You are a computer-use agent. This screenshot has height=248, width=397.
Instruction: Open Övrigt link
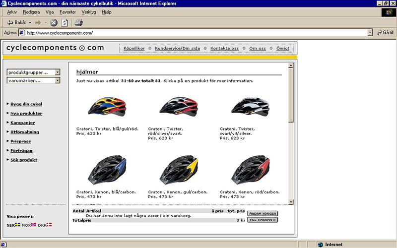tap(283, 48)
